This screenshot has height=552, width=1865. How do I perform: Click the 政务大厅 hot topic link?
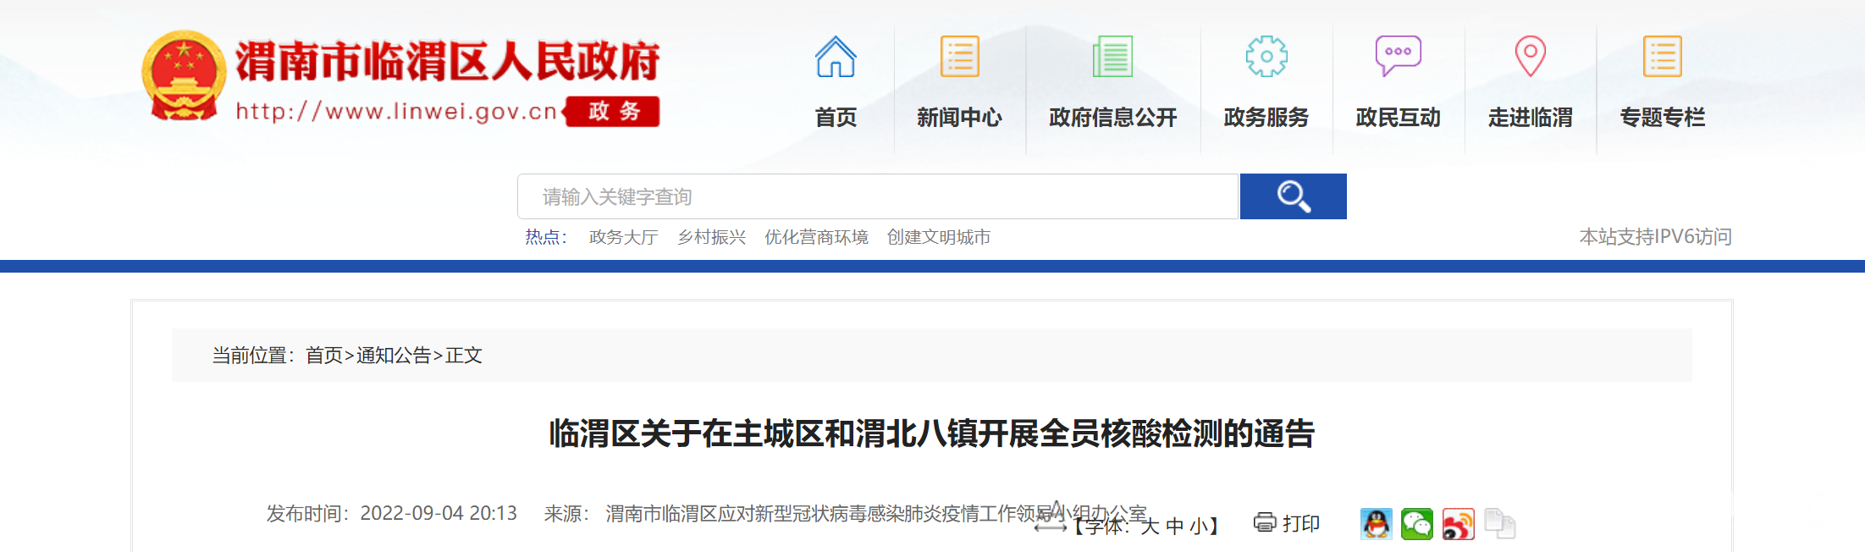tap(624, 237)
